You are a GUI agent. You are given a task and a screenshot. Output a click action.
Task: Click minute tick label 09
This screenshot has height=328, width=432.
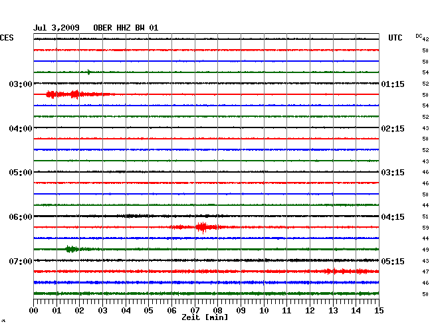(x=241, y=310)
